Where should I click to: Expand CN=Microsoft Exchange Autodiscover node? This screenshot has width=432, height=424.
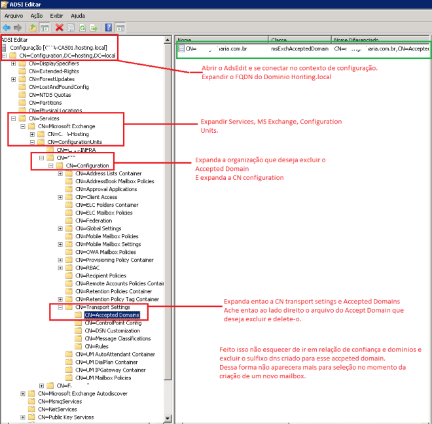(x=23, y=393)
